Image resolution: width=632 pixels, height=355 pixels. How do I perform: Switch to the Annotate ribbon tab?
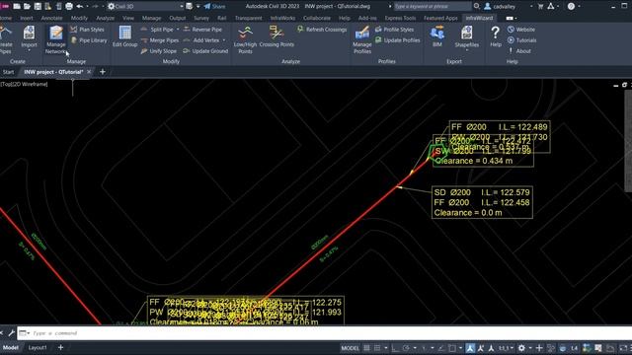[51, 18]
